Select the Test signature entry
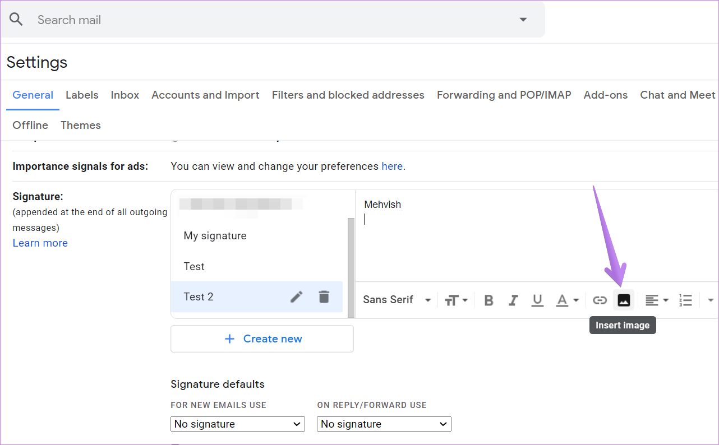 coord(194,266)
